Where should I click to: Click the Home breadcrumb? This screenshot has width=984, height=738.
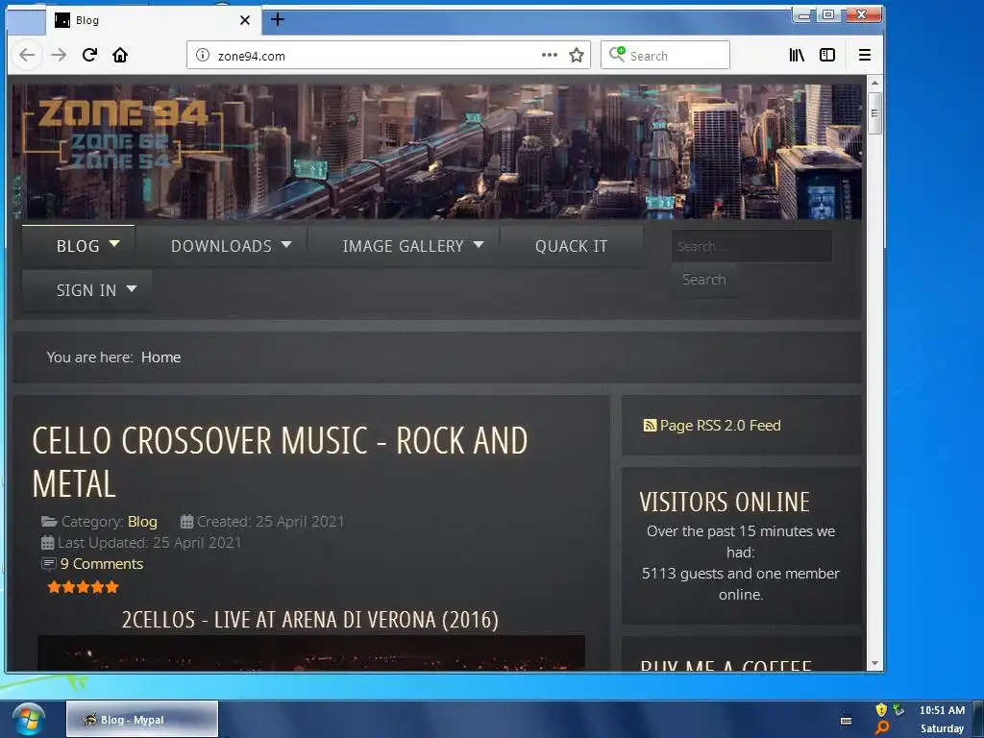[160, 357]
